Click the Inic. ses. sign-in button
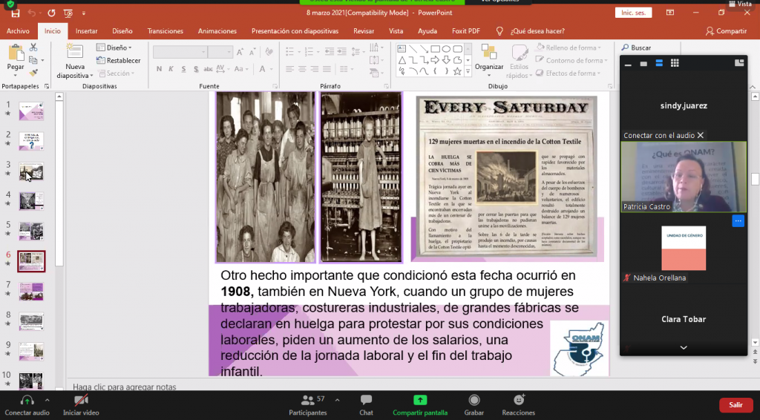 [x=634, y=13]
